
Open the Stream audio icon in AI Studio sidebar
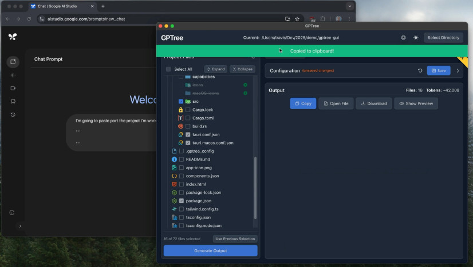click(x=13, y=75)
